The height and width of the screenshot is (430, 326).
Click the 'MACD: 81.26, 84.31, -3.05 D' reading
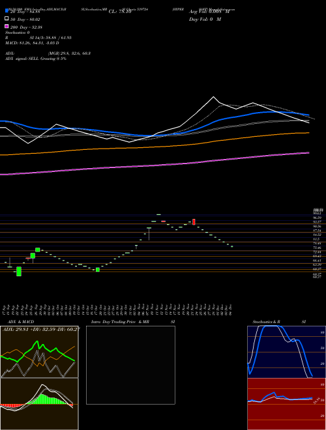point(32,43)
